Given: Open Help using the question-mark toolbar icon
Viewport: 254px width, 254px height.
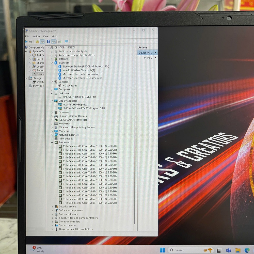Looking at the screenshot, I should [49, 42].
